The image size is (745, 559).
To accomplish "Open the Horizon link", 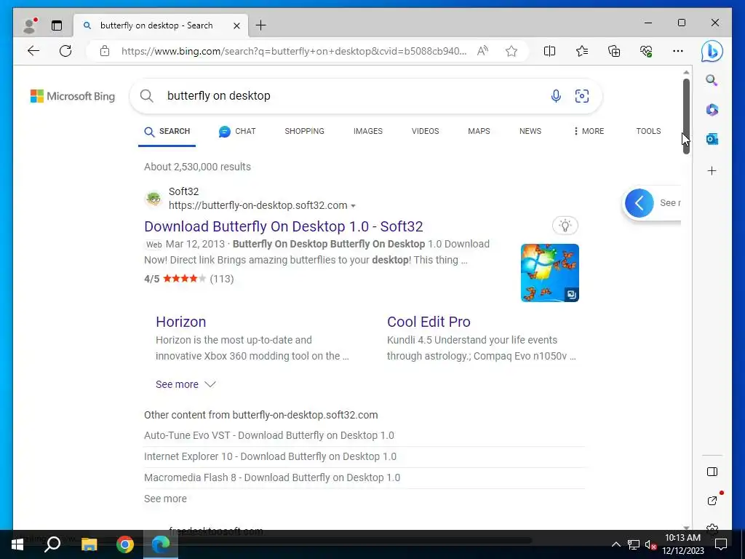I will click(180, 322).
